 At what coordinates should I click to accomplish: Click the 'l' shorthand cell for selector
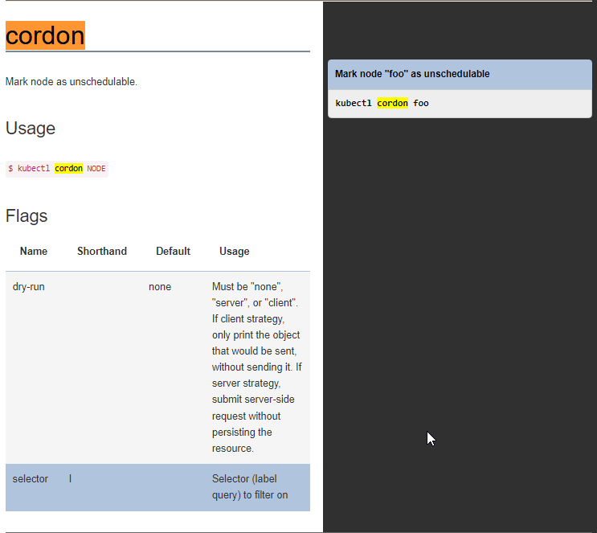click(71, 479)
